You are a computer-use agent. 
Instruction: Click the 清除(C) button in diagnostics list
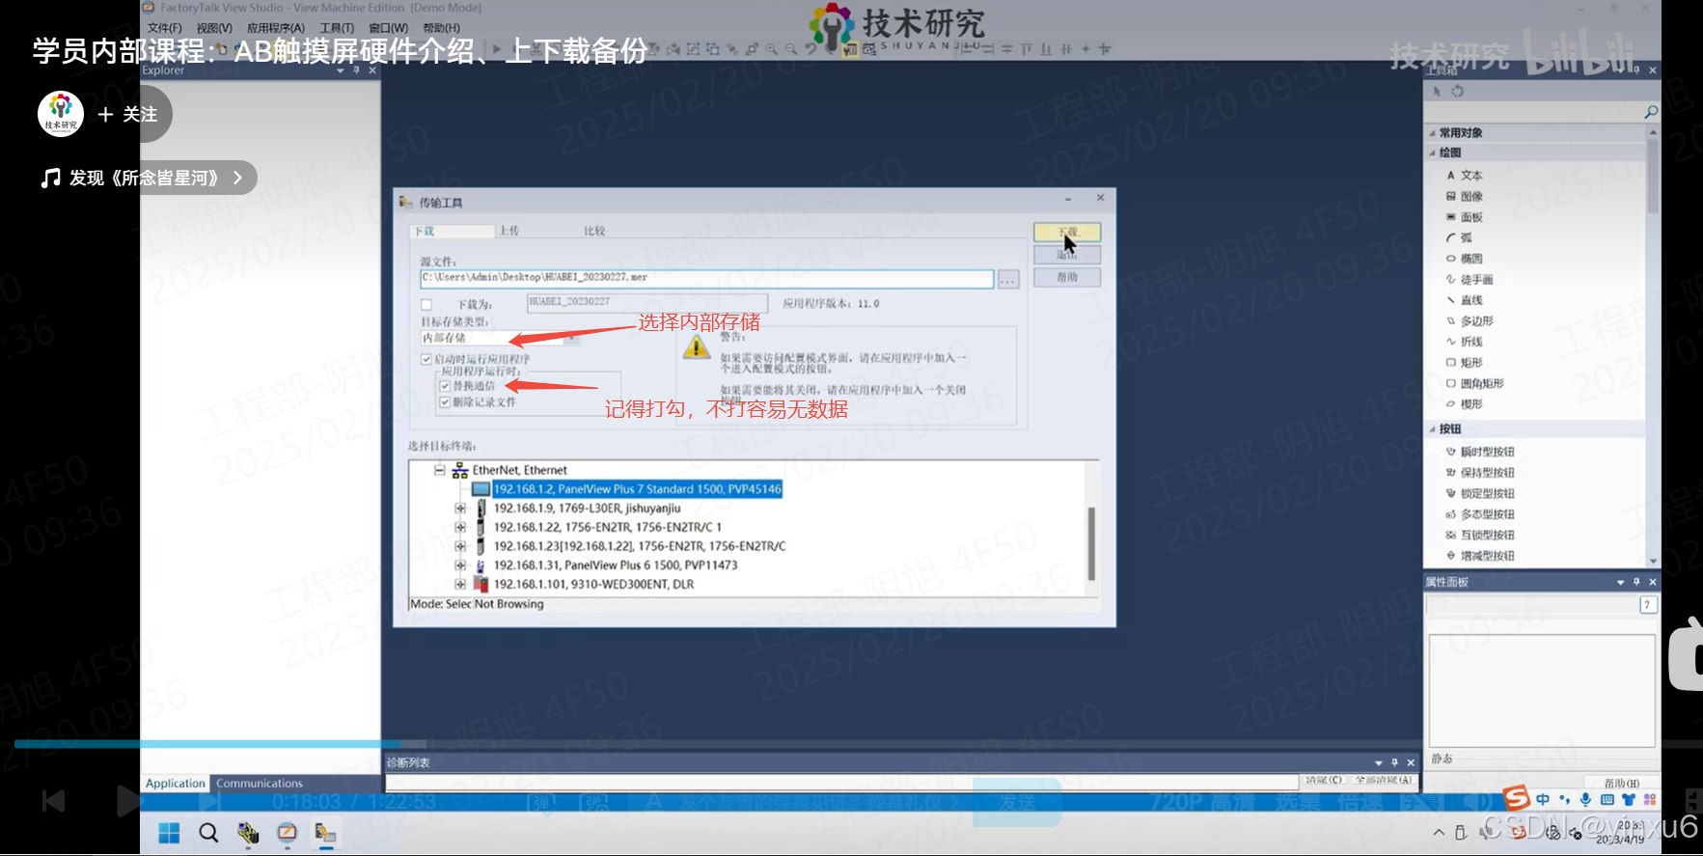point(1323,780)
